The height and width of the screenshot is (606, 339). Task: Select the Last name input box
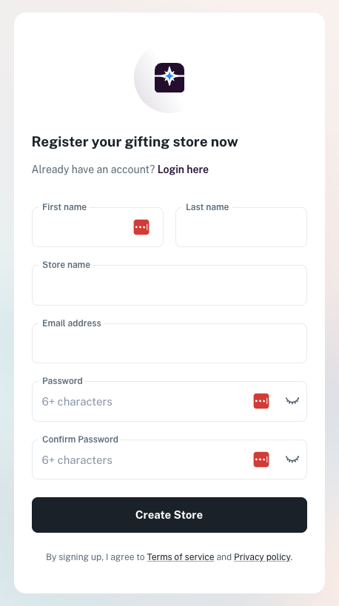[241, 227]
